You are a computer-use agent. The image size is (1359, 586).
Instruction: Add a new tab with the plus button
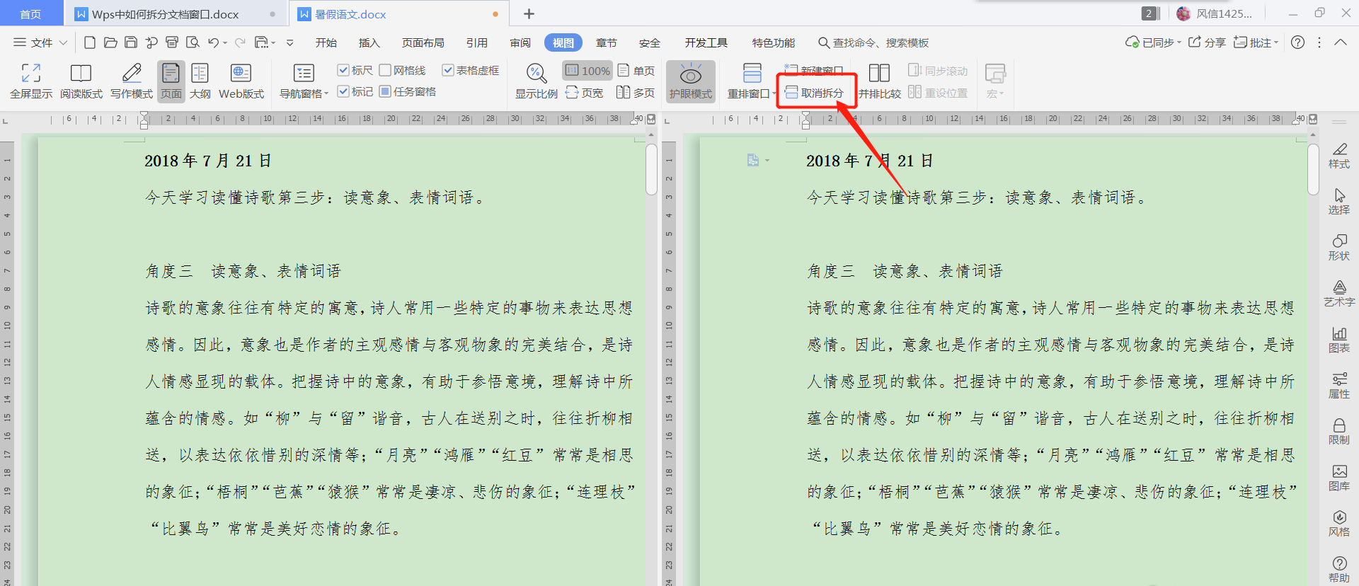[x=529, y=14]
